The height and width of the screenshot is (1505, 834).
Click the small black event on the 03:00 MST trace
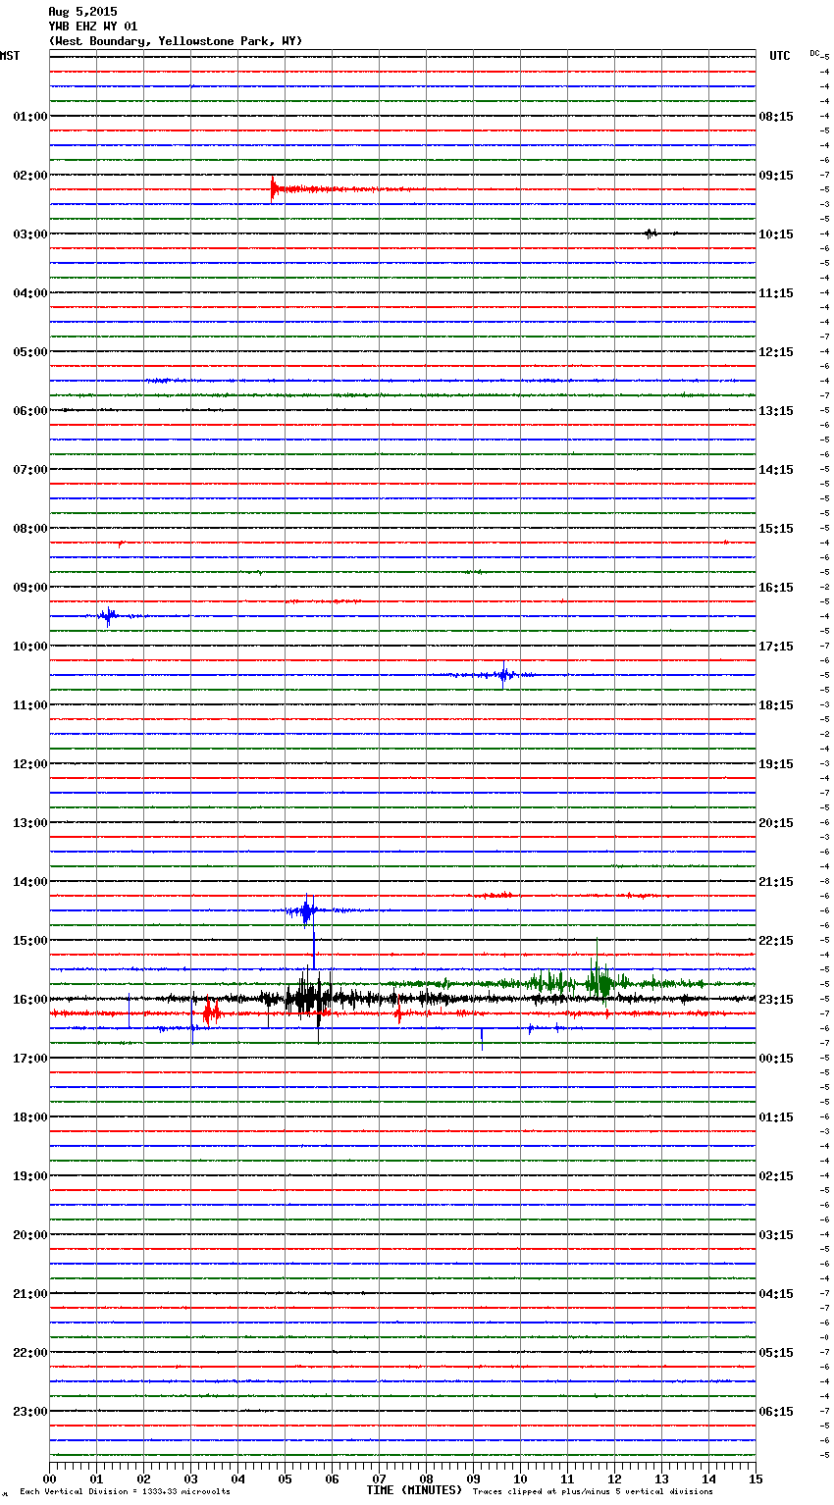tap(651, 234)
